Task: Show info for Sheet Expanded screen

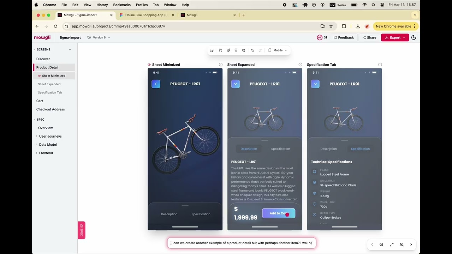Action: 301,65
